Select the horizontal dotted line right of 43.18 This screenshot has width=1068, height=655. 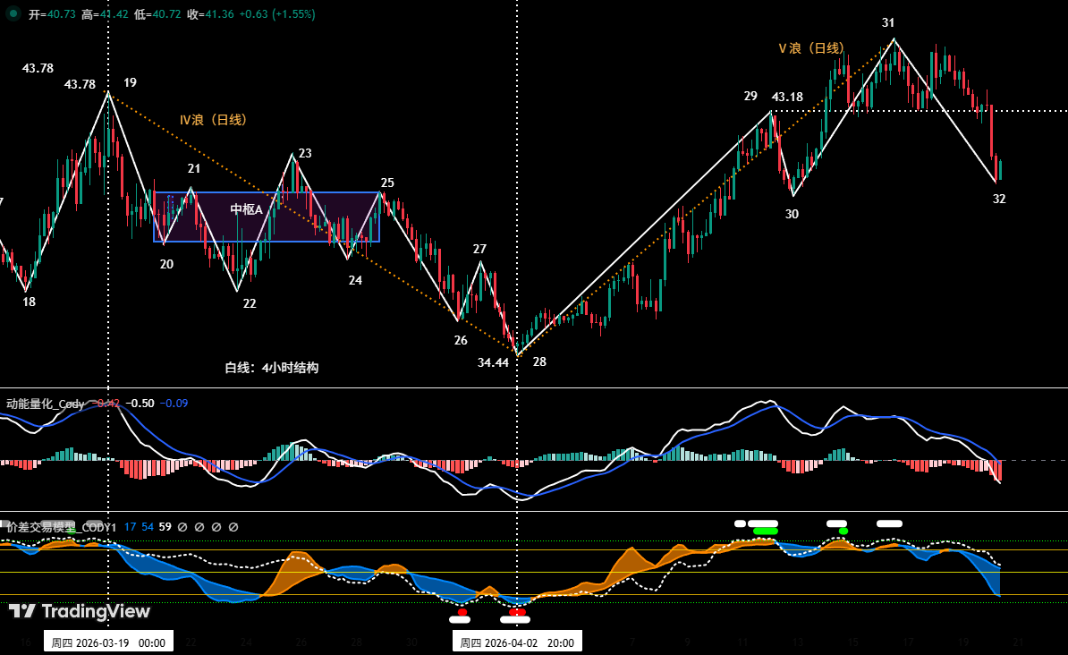[x=939, y=111]
